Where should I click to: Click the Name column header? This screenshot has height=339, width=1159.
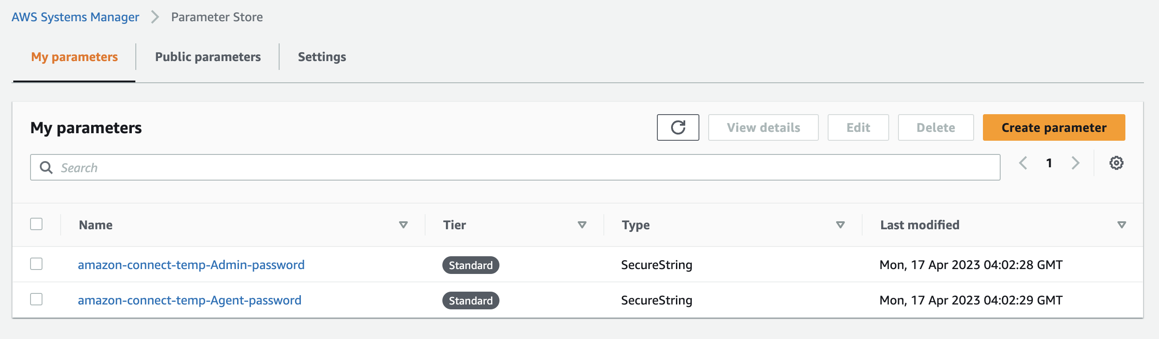[96, 225]
